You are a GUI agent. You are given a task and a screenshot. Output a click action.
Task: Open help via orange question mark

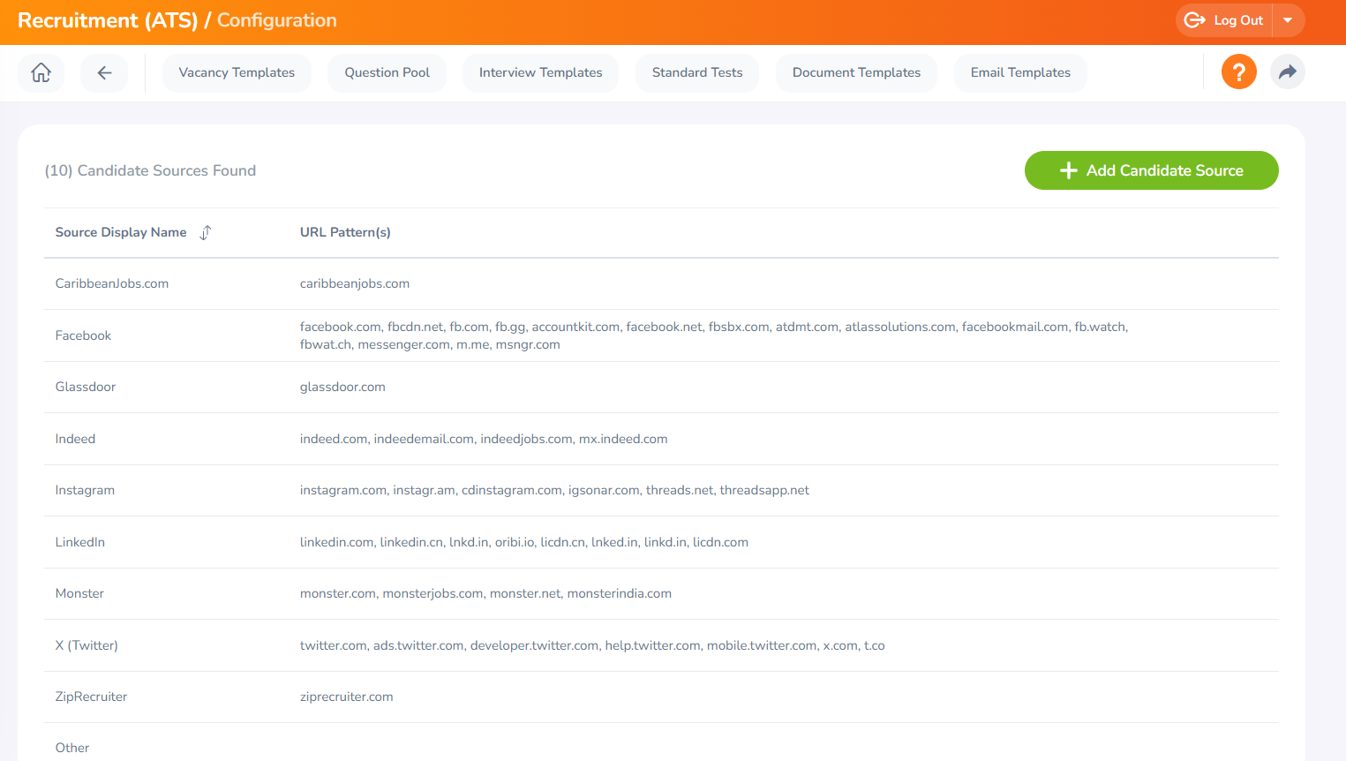(1238, 72)
